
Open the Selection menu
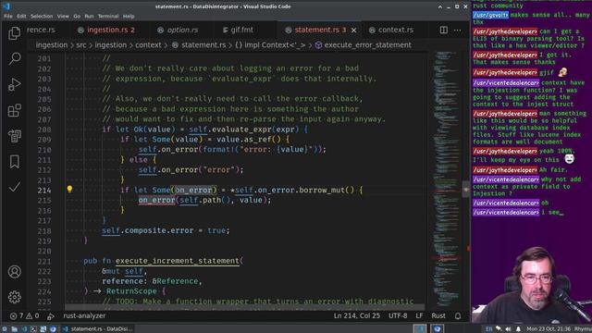(x=42, y=17)
